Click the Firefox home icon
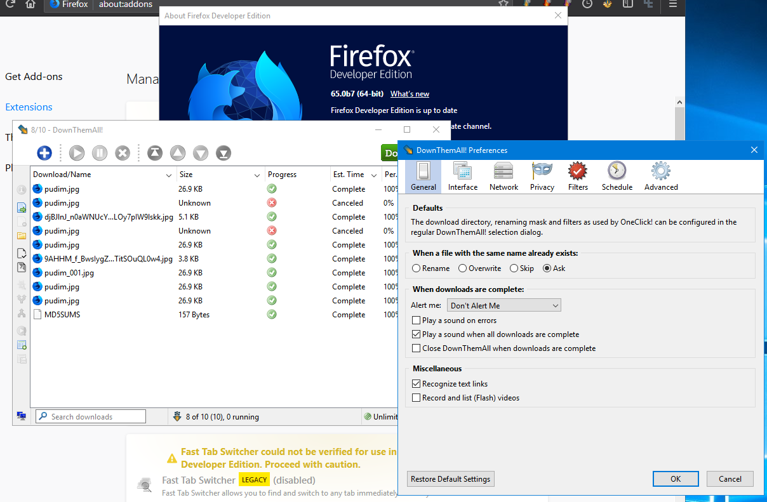 click(x=30, y=4)
